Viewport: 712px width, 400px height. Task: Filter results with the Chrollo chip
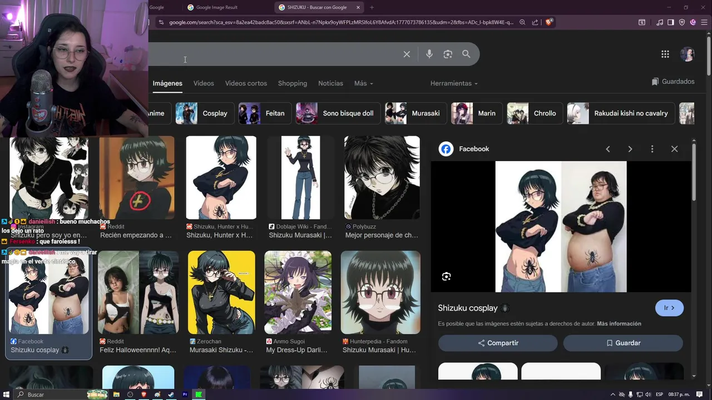pos(535,113)
